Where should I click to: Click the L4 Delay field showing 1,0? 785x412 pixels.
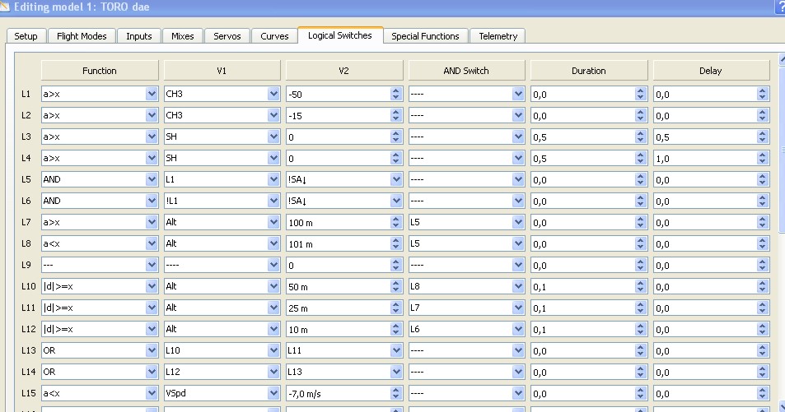704,158
